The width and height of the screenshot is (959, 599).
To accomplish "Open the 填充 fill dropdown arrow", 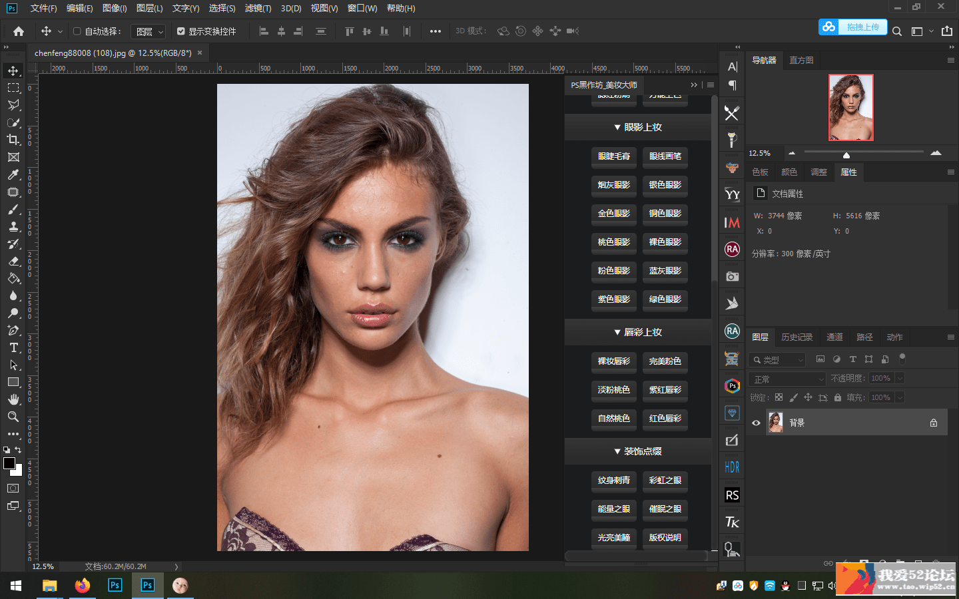I will click(900, 397).
